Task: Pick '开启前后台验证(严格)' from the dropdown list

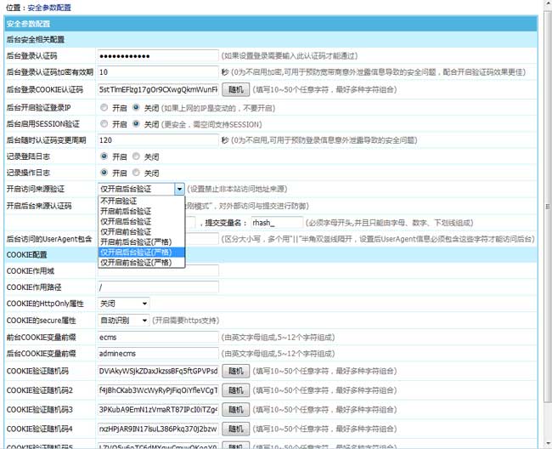Action: coord(141,242)
